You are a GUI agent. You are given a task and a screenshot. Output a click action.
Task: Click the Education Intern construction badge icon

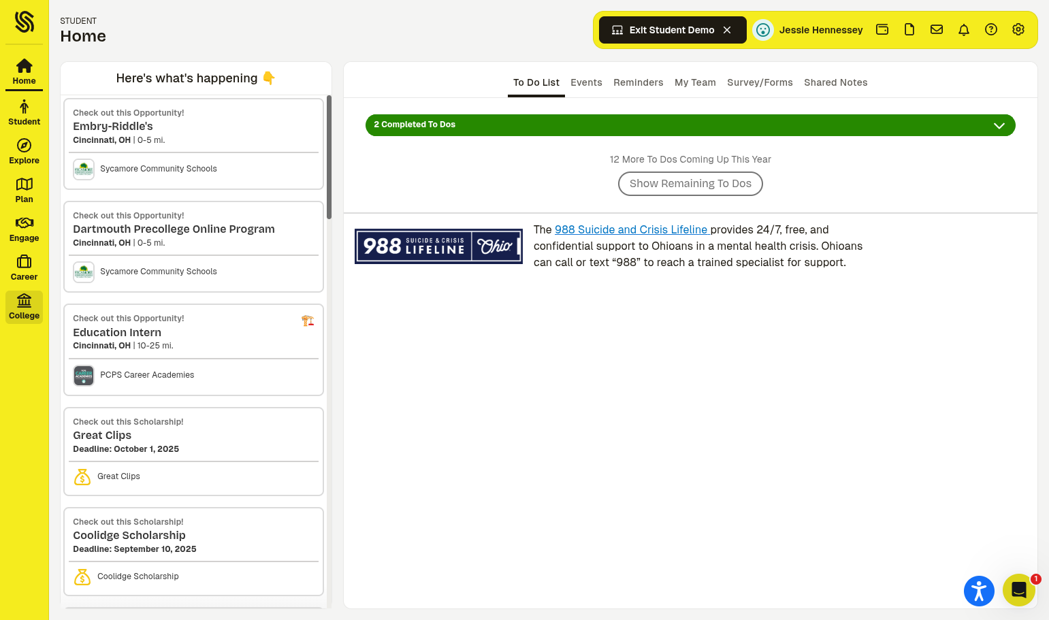coord(308,321)
